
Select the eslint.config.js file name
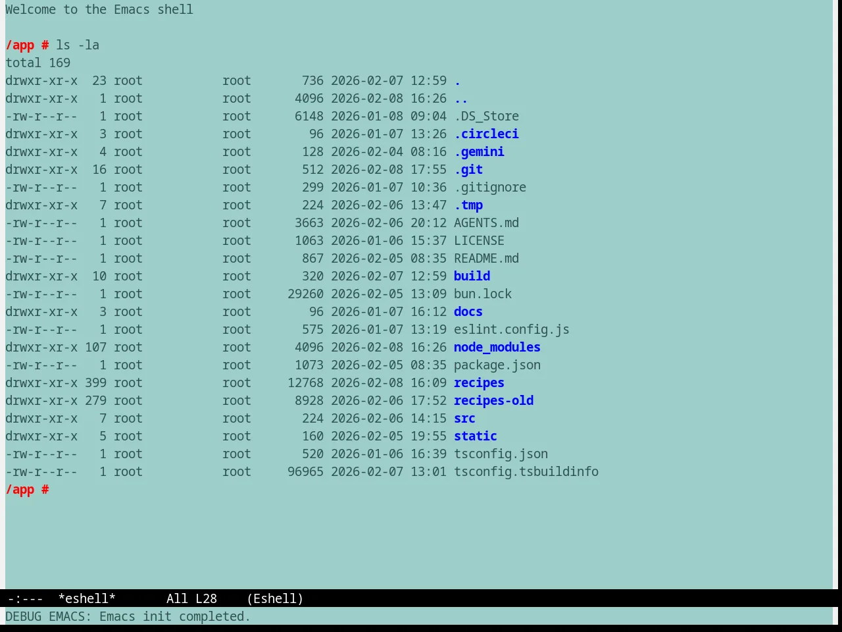click(512, 330)
